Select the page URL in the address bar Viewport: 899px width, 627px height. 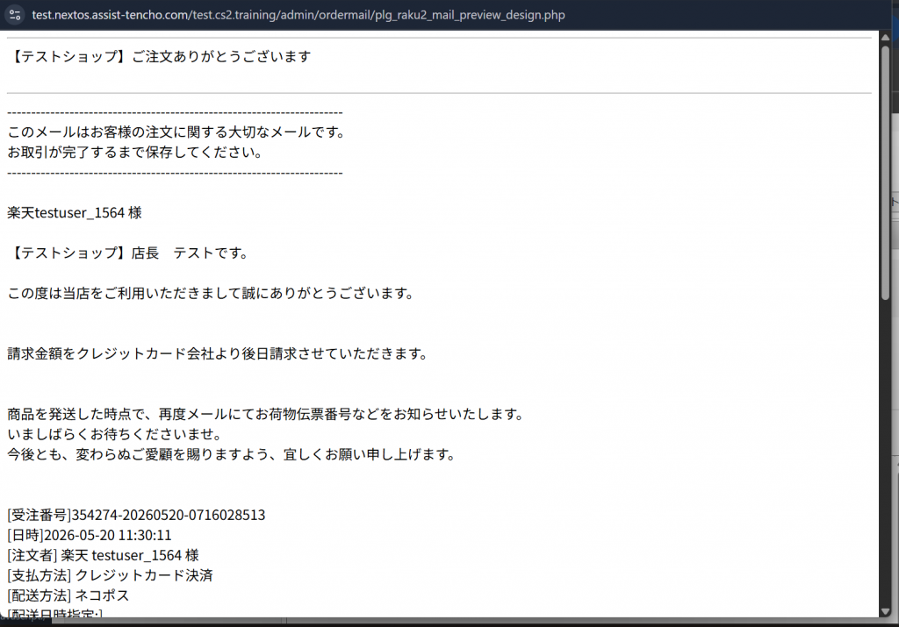(x=298, y=15)
